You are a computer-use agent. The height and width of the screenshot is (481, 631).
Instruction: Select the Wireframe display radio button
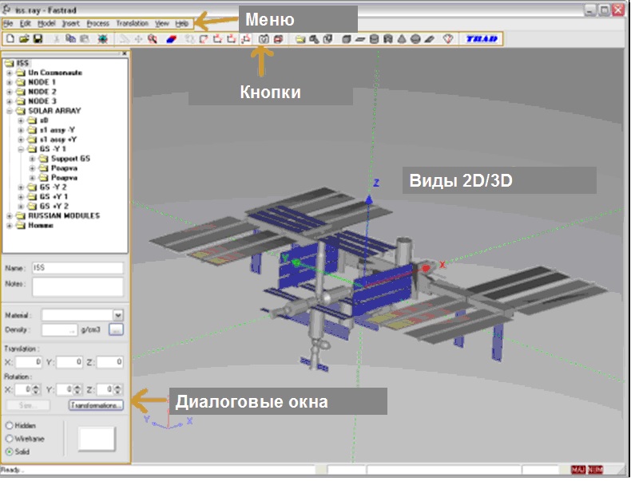point(10,439)
